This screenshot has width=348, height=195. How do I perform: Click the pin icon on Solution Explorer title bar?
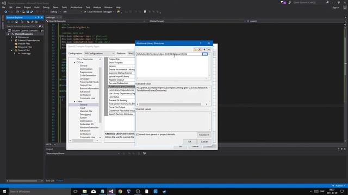click(x=39, y=17)
